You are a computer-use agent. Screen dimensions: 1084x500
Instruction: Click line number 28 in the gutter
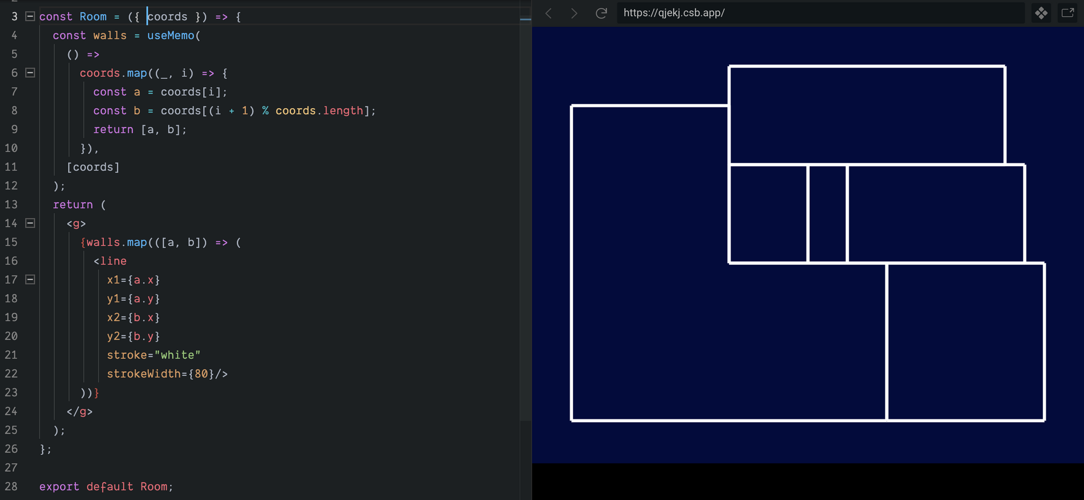[11, 486]
